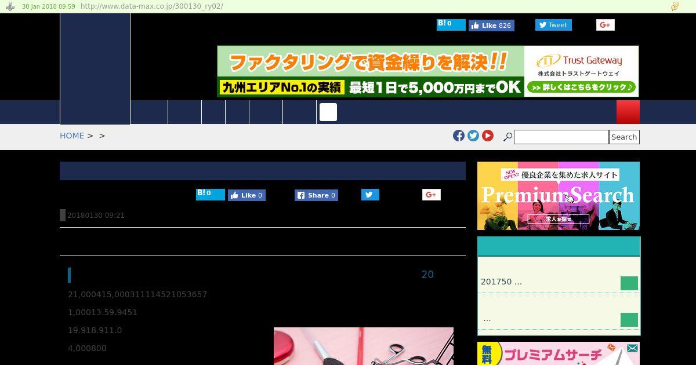Focus the site search text field

click(x=561, y=137)
